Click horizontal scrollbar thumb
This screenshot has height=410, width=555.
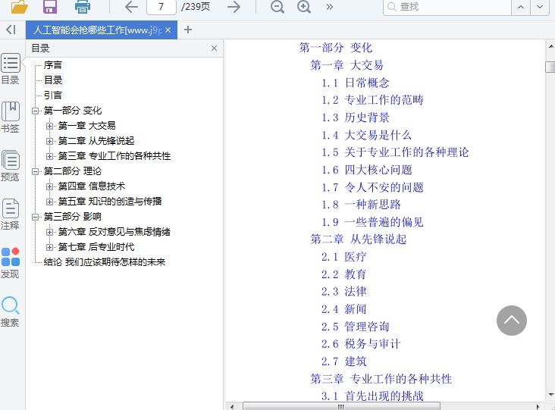click(x=341, y=406)
